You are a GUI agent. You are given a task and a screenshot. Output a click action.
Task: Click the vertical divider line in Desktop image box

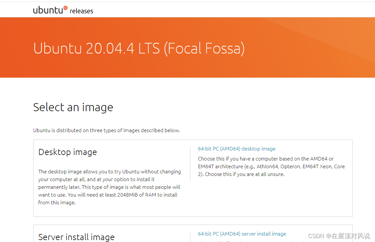click(x=190, y=164)
